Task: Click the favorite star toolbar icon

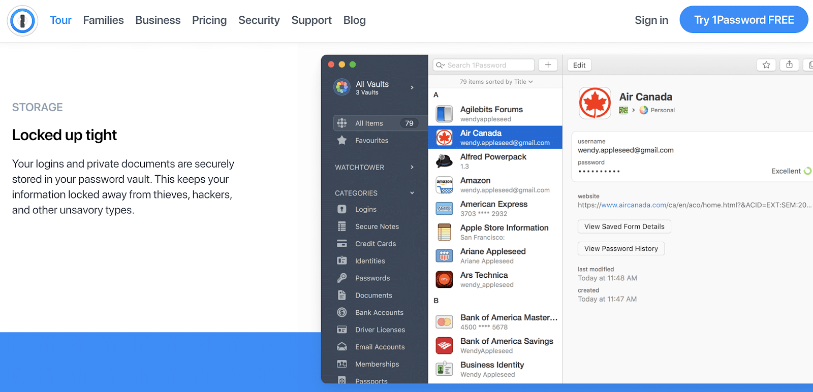Action: point(766,65)
